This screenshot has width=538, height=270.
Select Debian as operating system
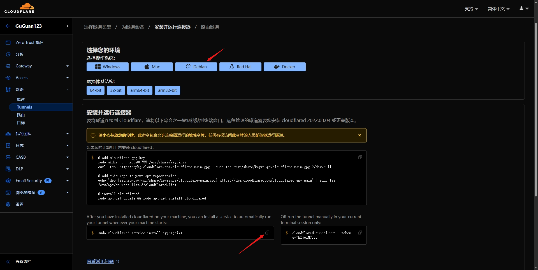196,67
